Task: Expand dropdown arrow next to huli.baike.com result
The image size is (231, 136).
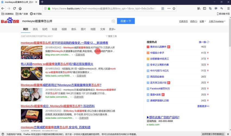Action: point(71,97)
